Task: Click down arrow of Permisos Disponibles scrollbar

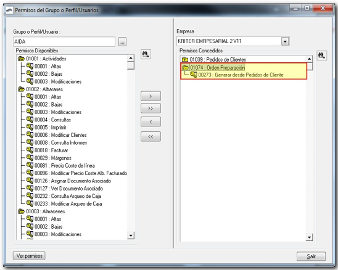Action: click(131, 235)
